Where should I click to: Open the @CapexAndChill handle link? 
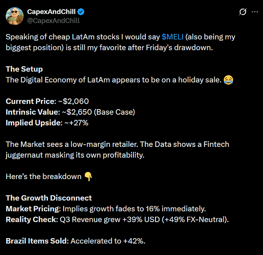pyautogui.click(x=54, y=20)
